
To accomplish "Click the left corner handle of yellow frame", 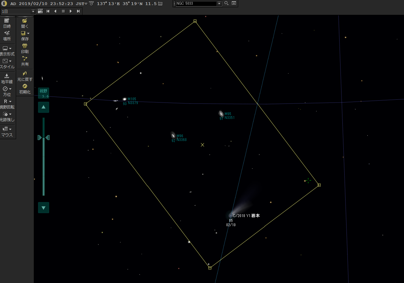I will coord(85,104).
